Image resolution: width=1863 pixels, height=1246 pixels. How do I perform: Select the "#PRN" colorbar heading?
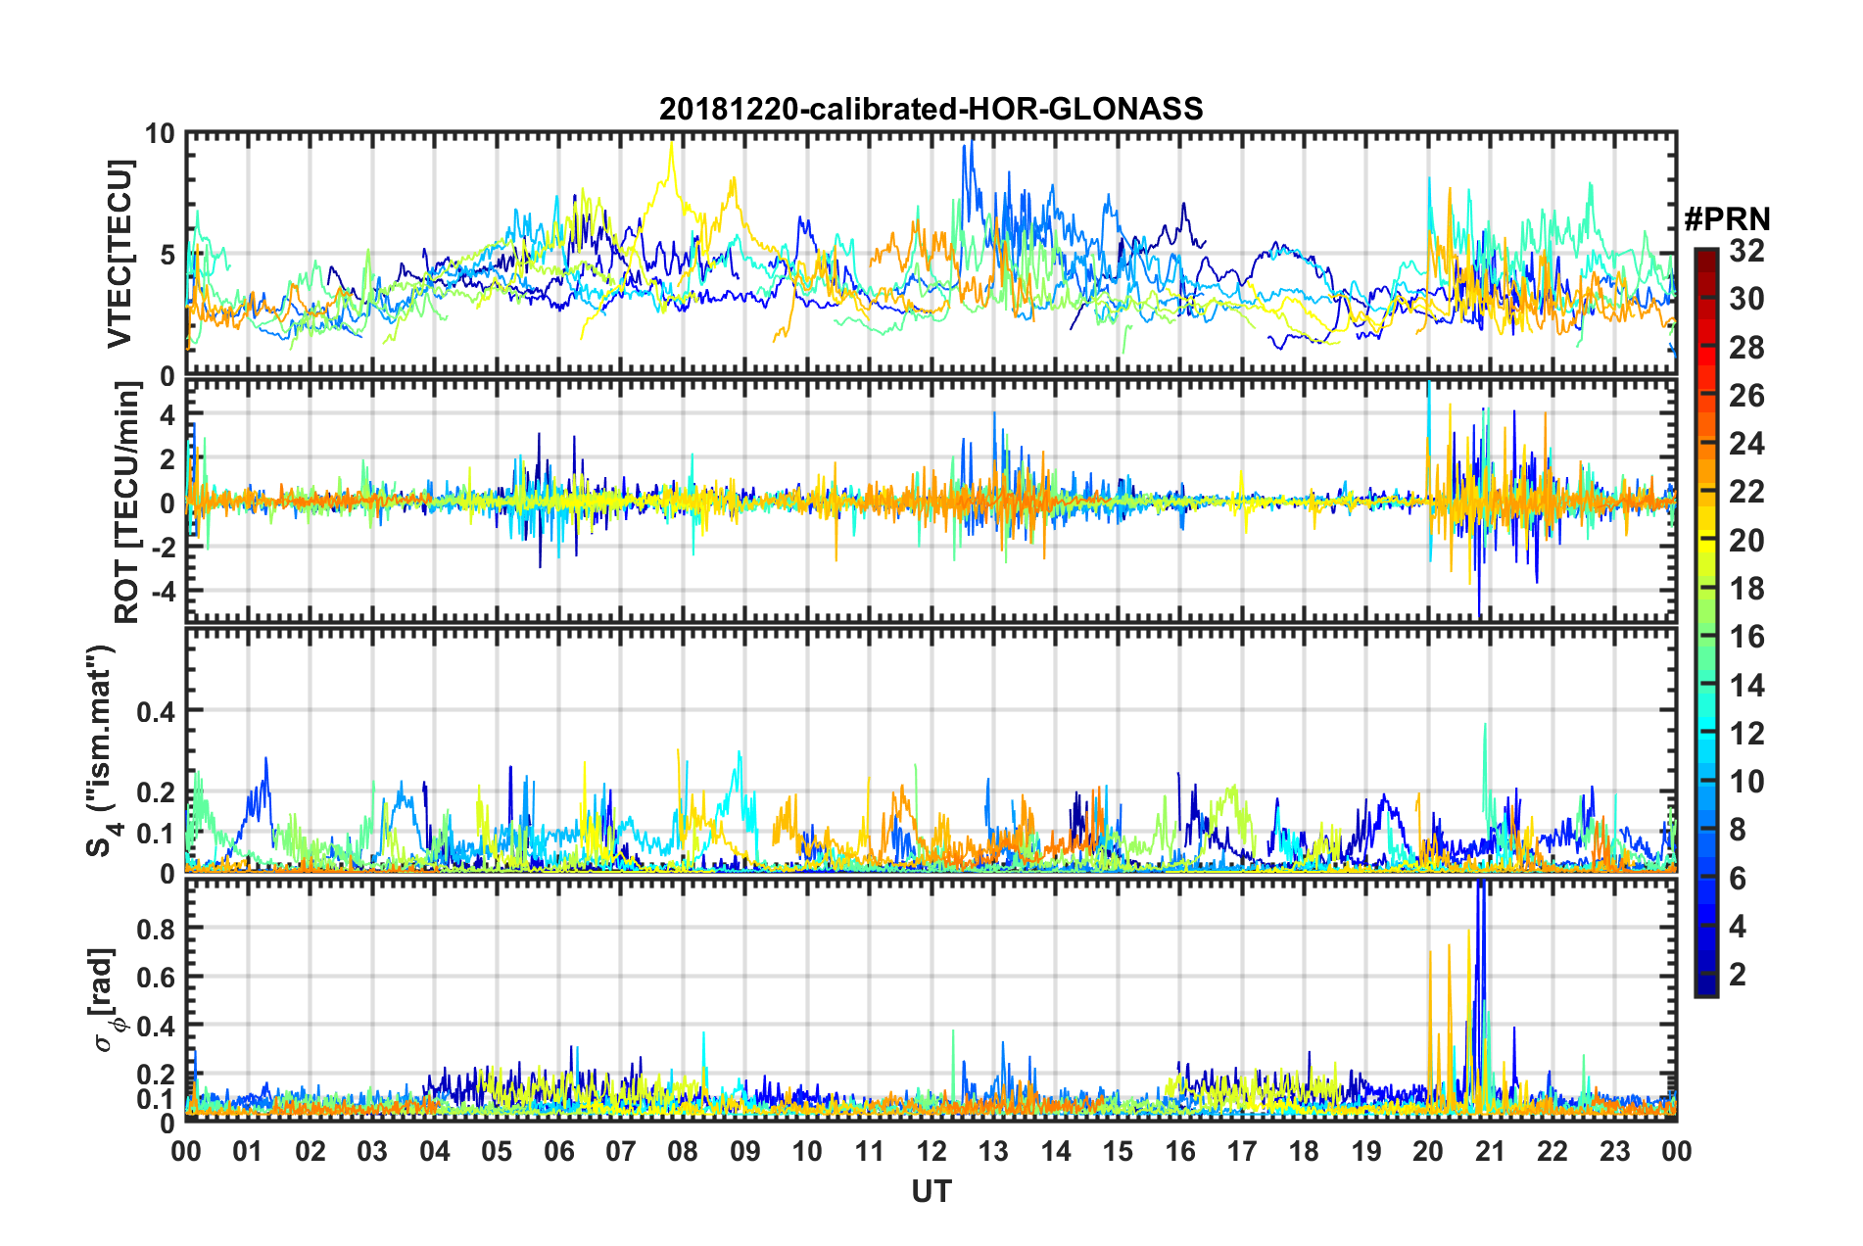coord(1727,219)
